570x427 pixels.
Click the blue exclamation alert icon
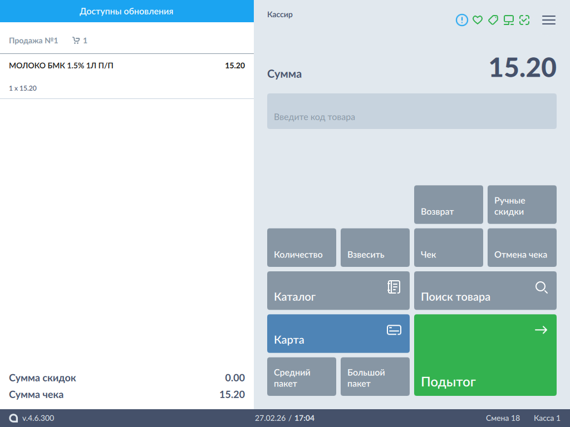point(462,20)
